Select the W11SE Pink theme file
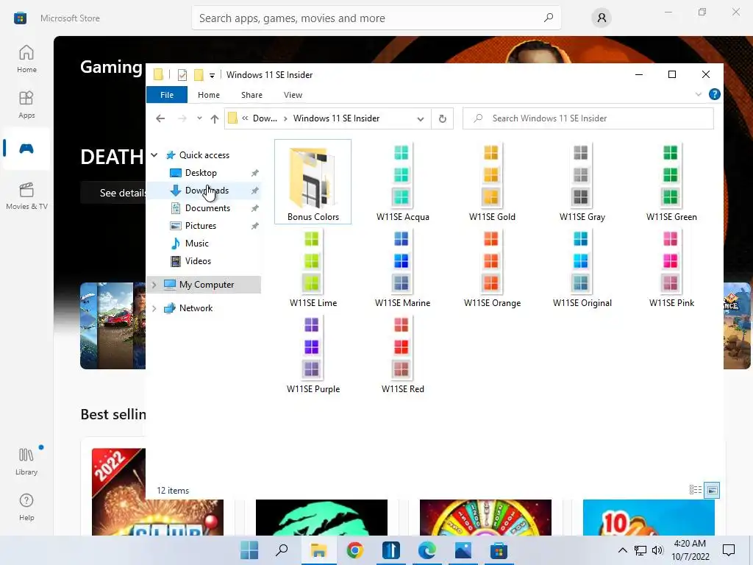This screenshot has width=753, height=565. click(671, 268)
